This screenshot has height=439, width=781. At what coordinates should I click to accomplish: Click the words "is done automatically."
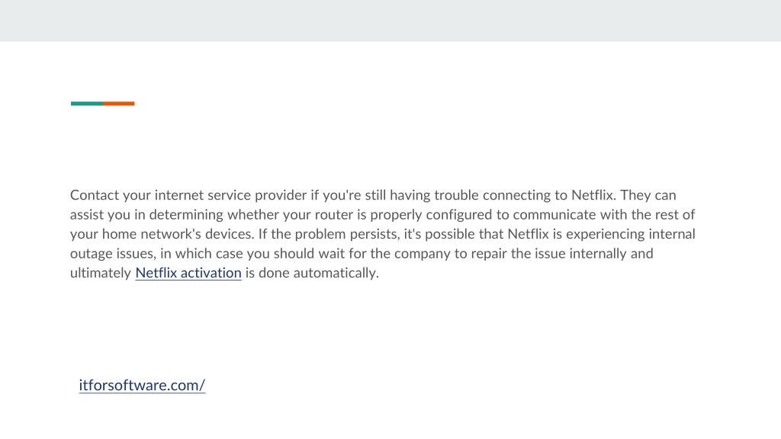(312, 273)
